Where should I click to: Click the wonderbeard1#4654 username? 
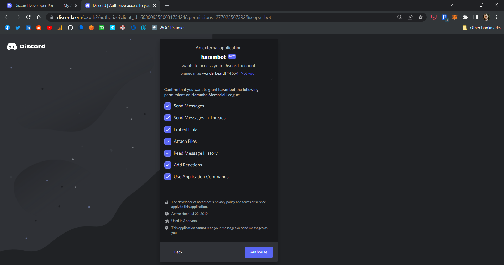click(220, 73)
